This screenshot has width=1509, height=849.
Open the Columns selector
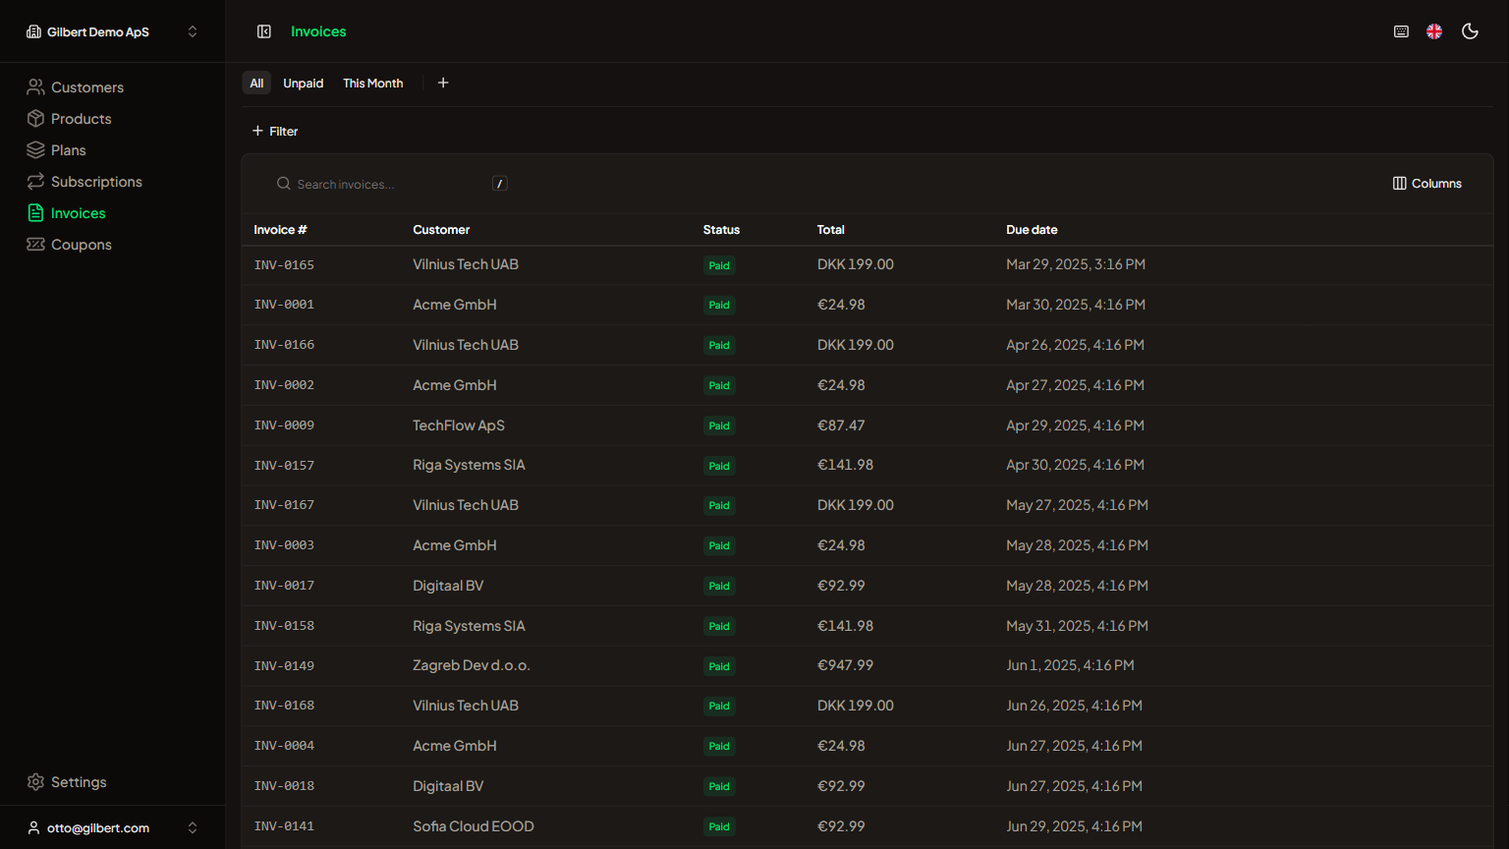coord(1426,183)
